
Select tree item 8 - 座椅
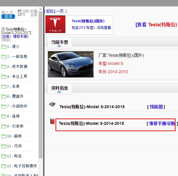pyautogui.click(x=13, y=116)
